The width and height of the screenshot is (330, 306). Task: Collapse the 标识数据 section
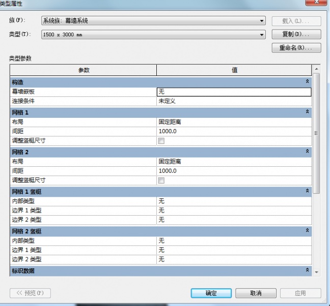(307, 270)
